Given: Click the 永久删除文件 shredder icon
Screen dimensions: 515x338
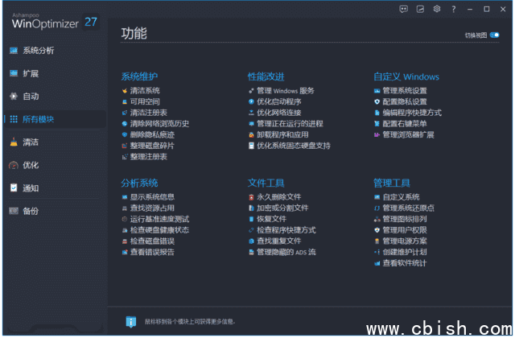Looking at the screenshot, I should 251,197.
